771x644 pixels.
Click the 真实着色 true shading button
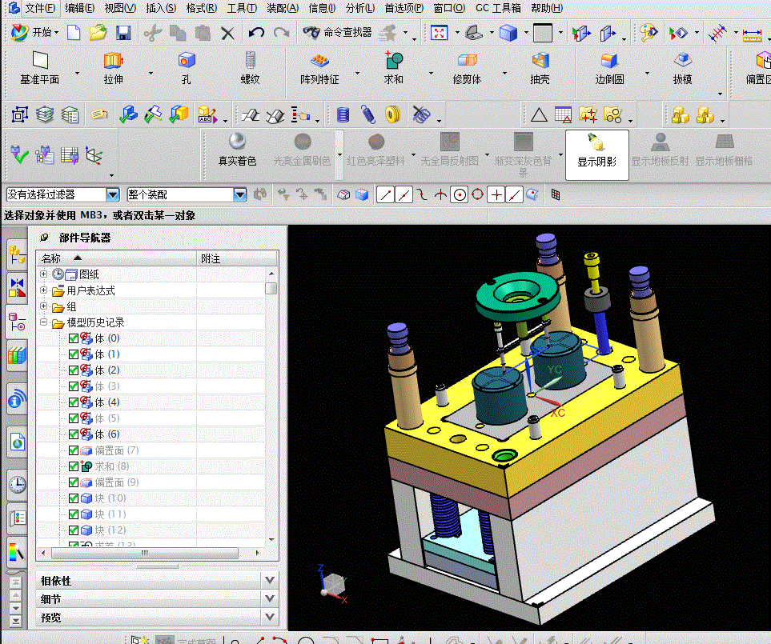tap(238, 150)
